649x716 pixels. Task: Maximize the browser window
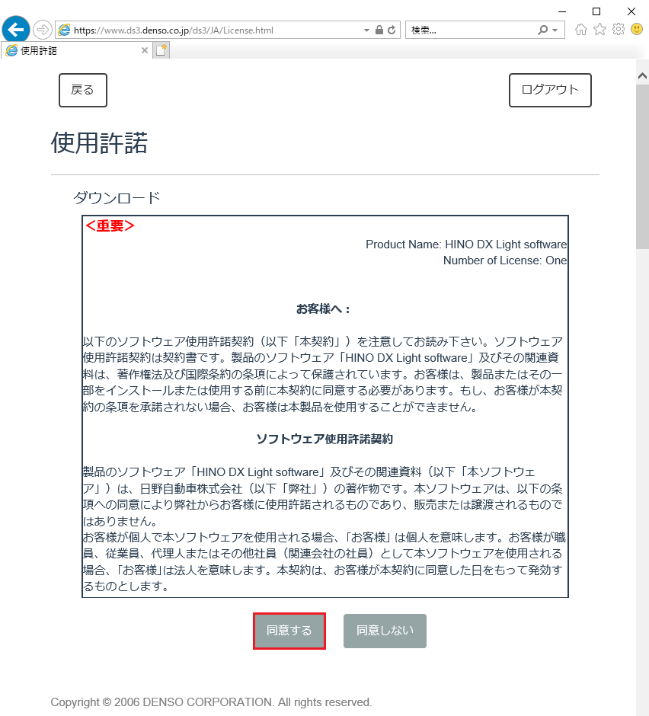(x=596, y=11)
